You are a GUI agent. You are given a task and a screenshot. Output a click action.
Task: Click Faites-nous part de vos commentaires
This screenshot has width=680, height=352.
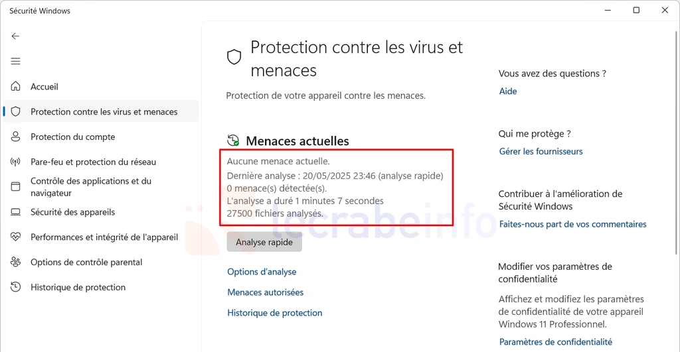(573, 224)
